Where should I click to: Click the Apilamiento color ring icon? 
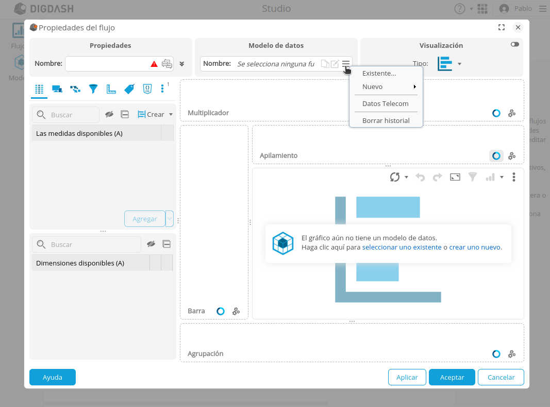(x=496, y=155)
